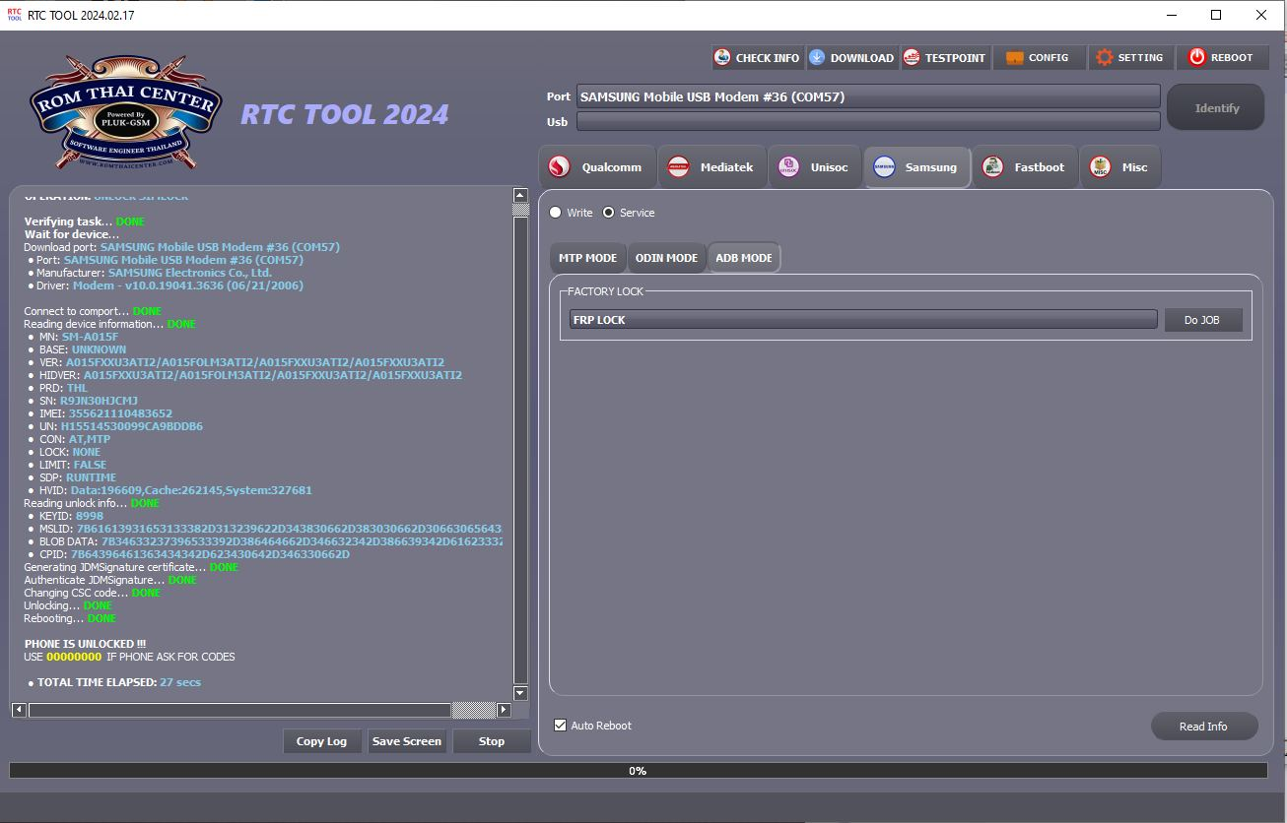The height and width of the screenshot is (823, 1287).
Task: Click the log horizontal scrollbar thumb
Action: [x=240, y=710]
